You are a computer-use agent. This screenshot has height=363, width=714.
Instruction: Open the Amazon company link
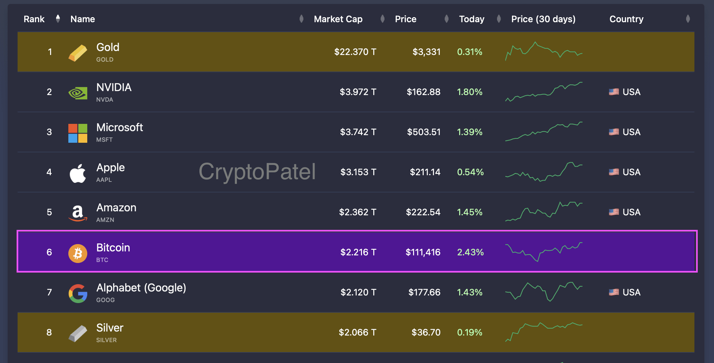pos(116,208)
